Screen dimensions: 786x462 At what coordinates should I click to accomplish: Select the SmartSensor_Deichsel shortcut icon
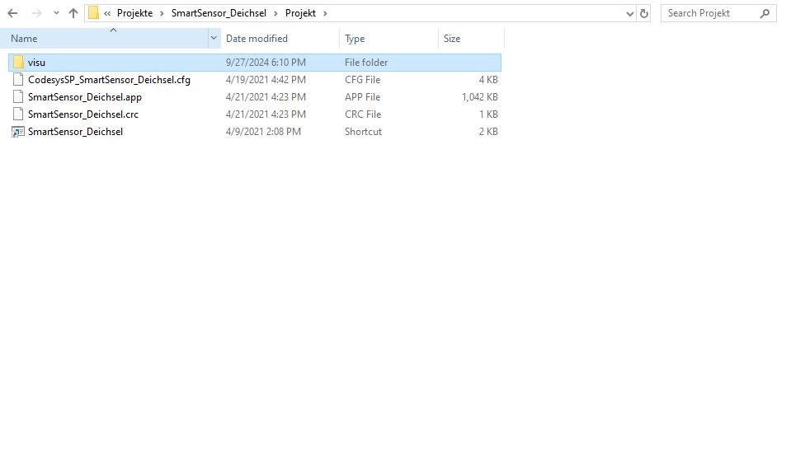pyautogui.click(x=18, y=132)
